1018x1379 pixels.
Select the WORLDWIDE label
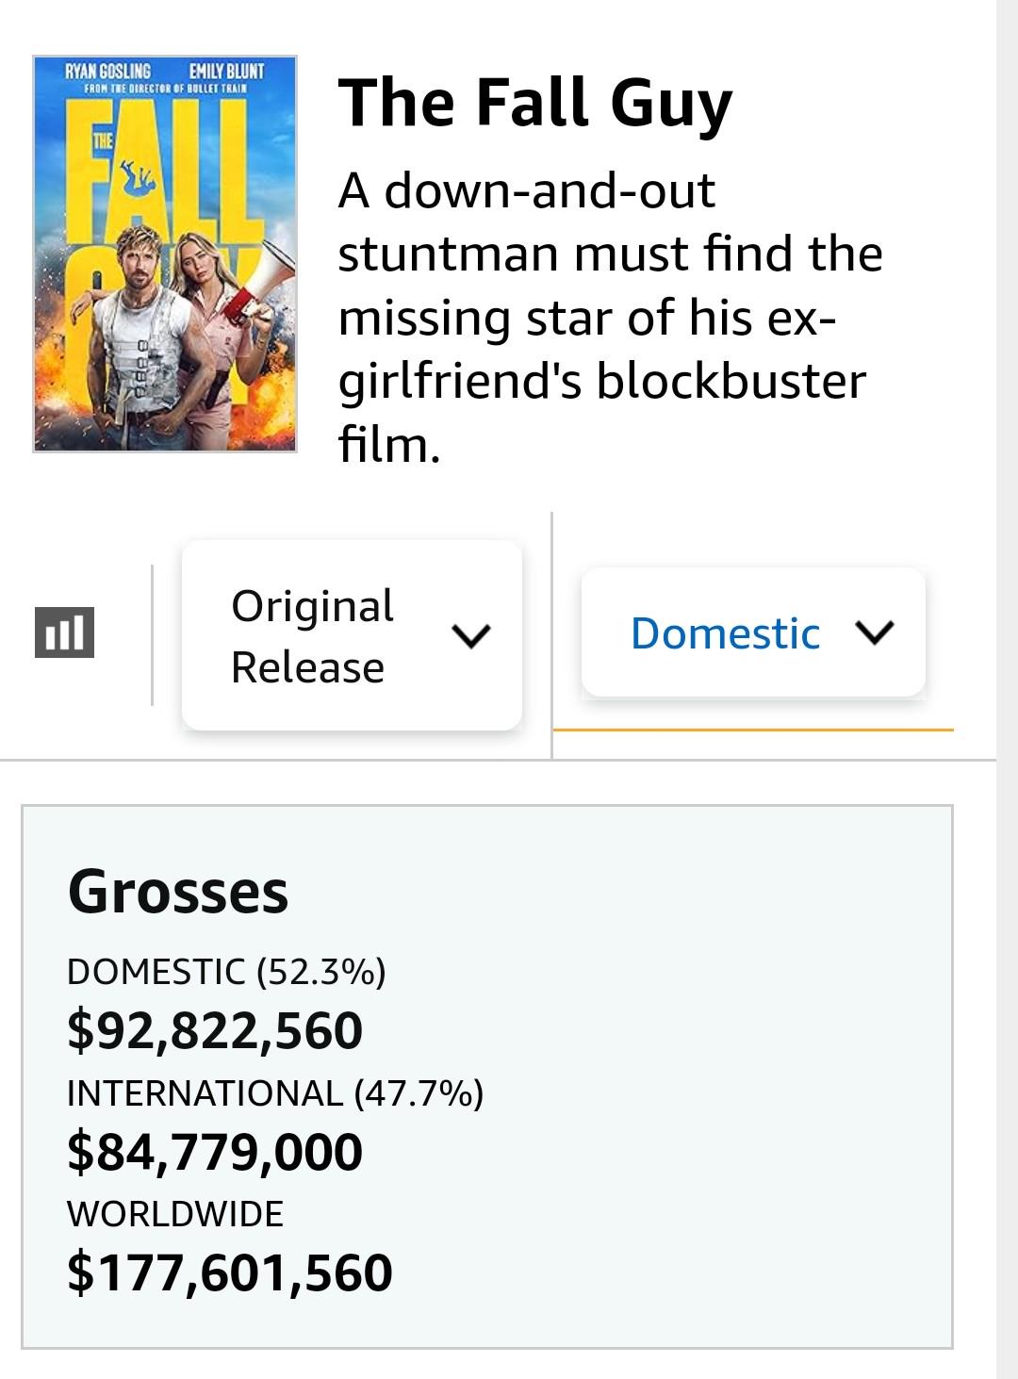[175, 1213]
